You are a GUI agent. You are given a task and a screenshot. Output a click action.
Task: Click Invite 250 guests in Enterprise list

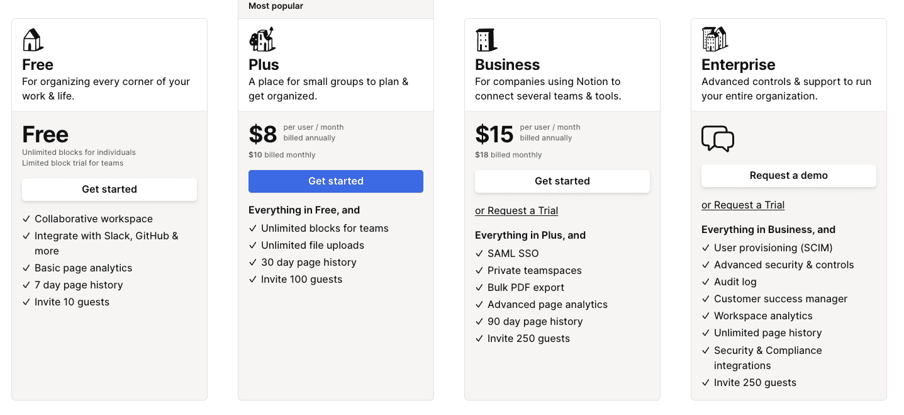click(x=755, y=382)
